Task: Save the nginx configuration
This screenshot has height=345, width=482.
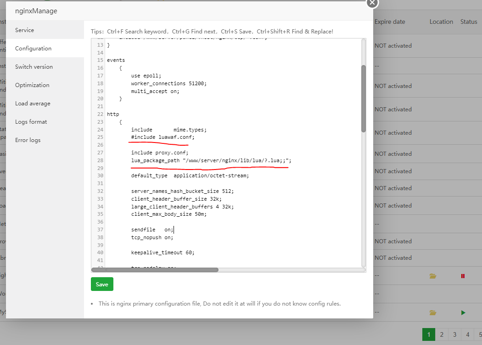Action: pos(102,284)
